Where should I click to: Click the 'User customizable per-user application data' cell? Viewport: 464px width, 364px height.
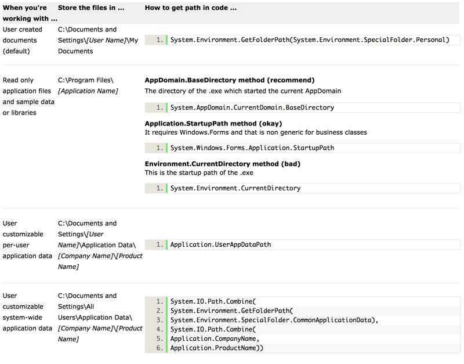coord(27,239)
